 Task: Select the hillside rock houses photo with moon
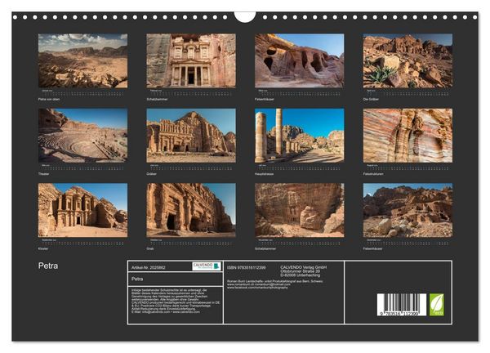[408, 210]
